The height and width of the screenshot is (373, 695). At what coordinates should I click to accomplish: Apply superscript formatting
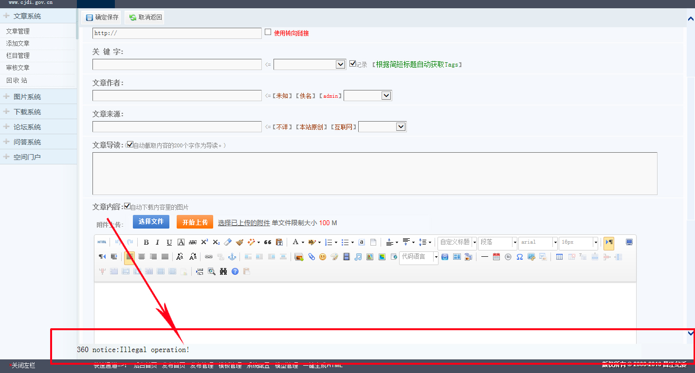(204, 242)
